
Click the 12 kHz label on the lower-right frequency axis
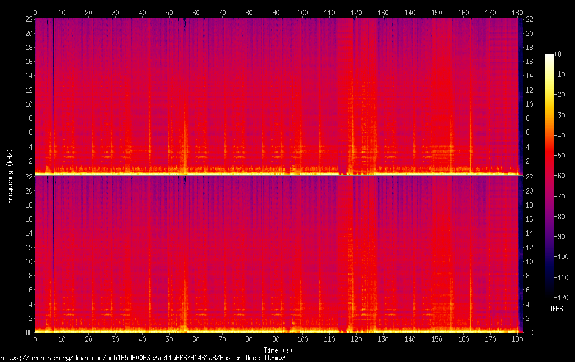click(x=529, y=247)
